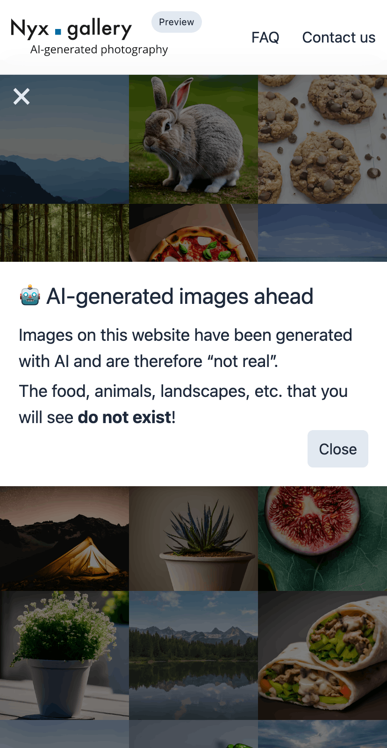
Task: Click the blue square in Nyx gallery logo
Action: point(58,32)
